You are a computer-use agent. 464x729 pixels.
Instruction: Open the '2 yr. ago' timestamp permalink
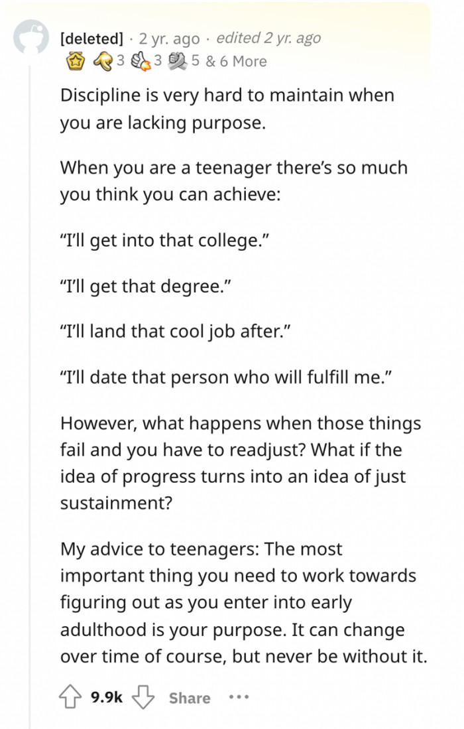coord(169,38)
